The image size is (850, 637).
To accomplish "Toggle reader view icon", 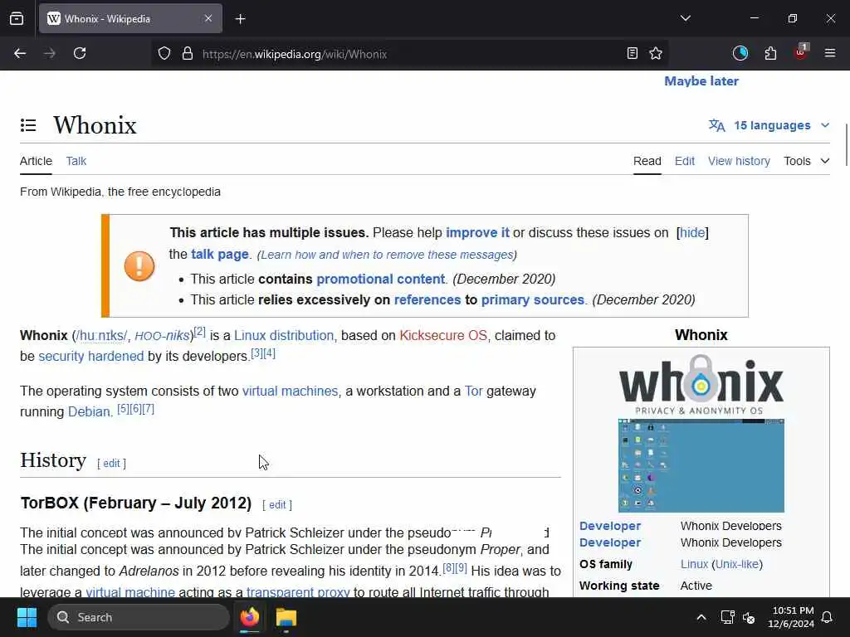I will [x=632, y=54].
